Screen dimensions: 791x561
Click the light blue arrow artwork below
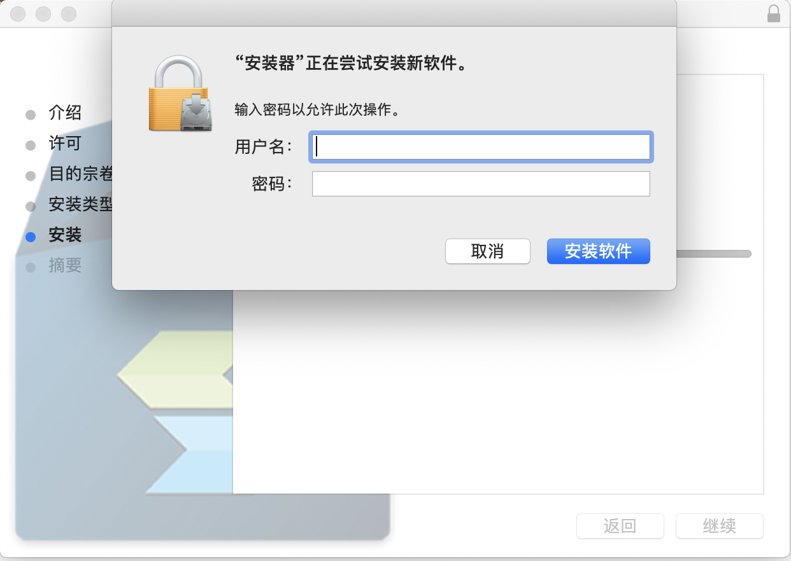[190, 454]
